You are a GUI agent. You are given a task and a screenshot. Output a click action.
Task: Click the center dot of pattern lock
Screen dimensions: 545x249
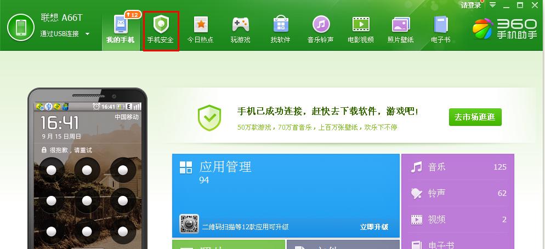[87, 200]
